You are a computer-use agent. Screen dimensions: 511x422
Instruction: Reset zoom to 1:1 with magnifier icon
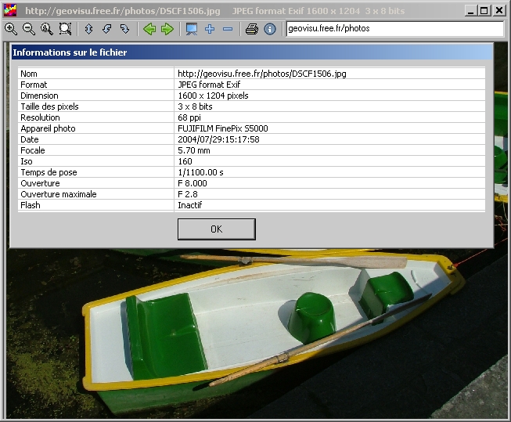click(x=47, y=29)
